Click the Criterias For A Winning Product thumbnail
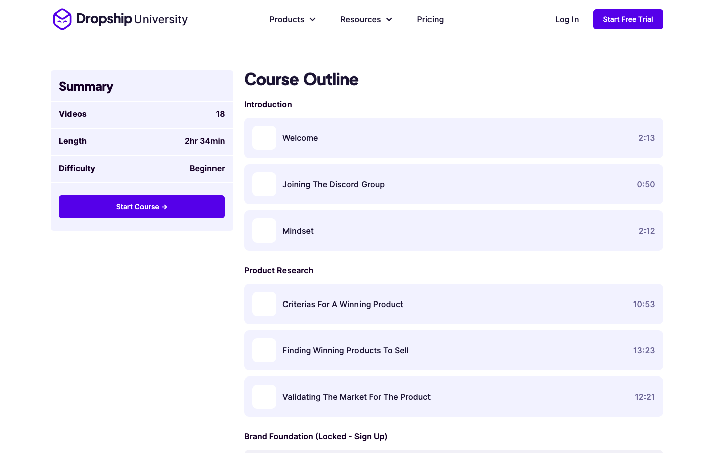This screenshot has width=717, height=453. [264, 304]
